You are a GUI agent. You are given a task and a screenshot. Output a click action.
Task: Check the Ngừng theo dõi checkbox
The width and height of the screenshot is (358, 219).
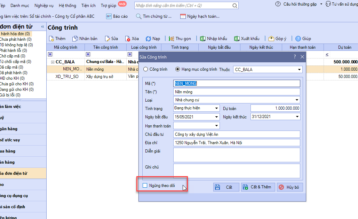click(145, 185)
